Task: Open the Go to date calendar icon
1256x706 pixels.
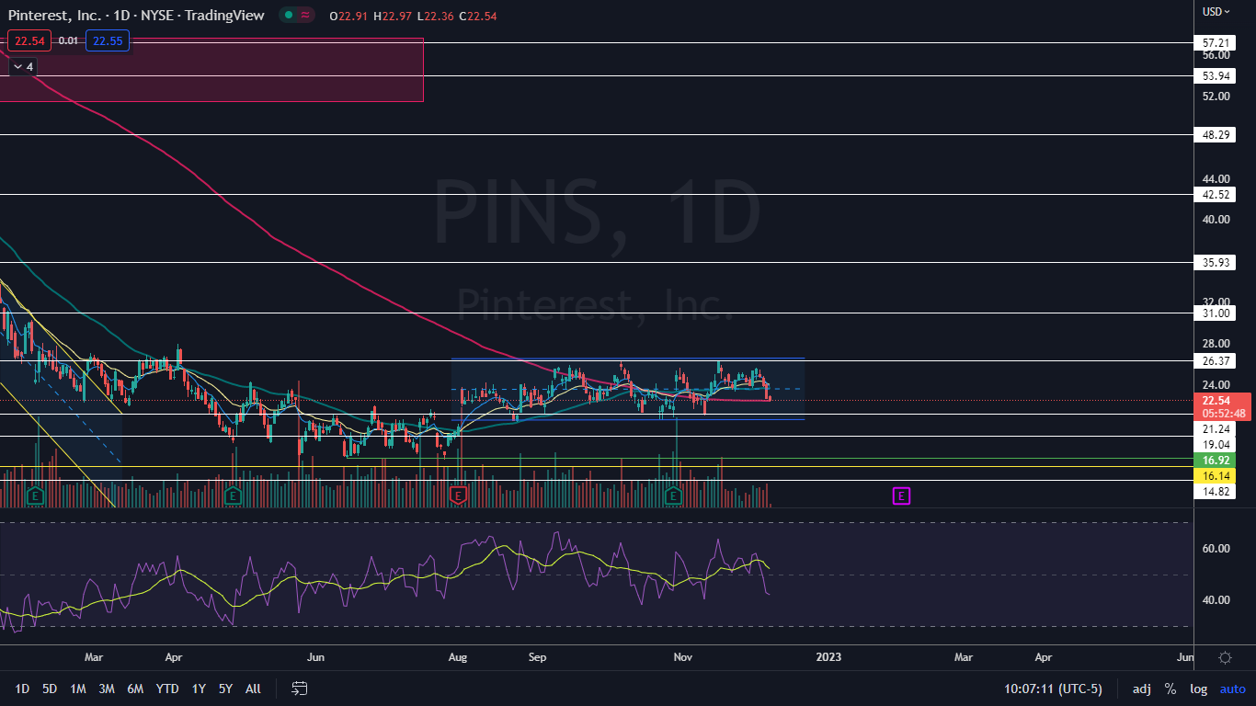Action: 299,689
